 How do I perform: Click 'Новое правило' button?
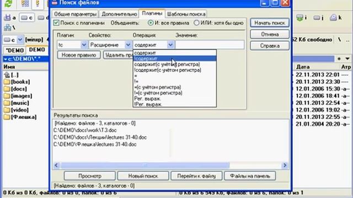coord(79,55)
